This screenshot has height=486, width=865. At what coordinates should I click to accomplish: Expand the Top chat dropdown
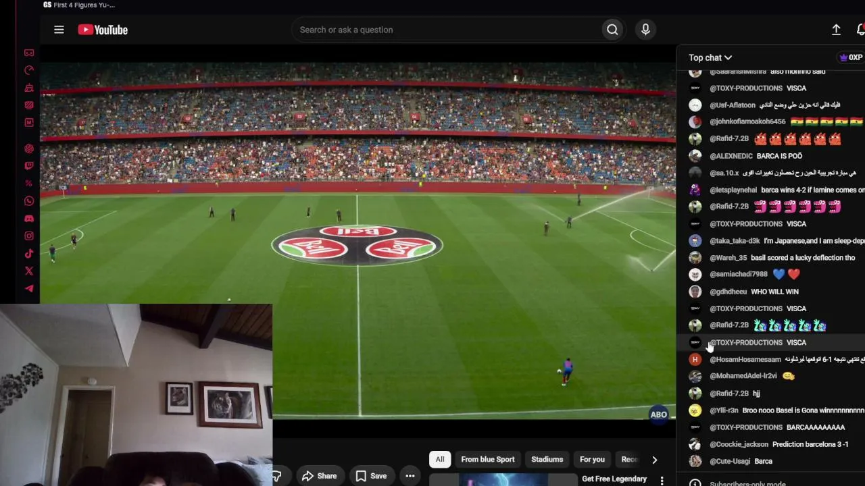[710, 58]
